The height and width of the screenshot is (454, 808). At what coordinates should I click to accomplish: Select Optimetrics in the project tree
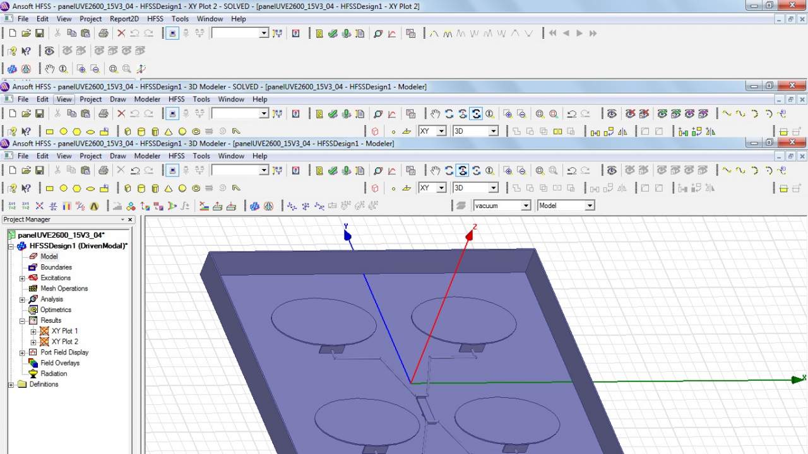coord(56,310)
